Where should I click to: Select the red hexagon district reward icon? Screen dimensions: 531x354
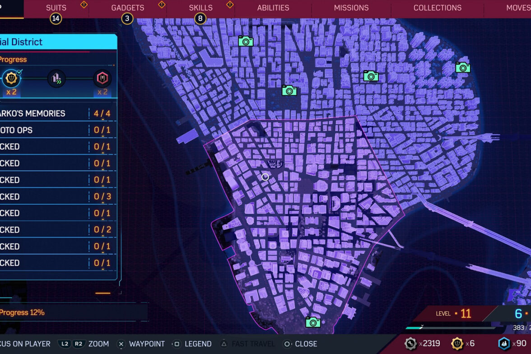(x=102, y=79)
